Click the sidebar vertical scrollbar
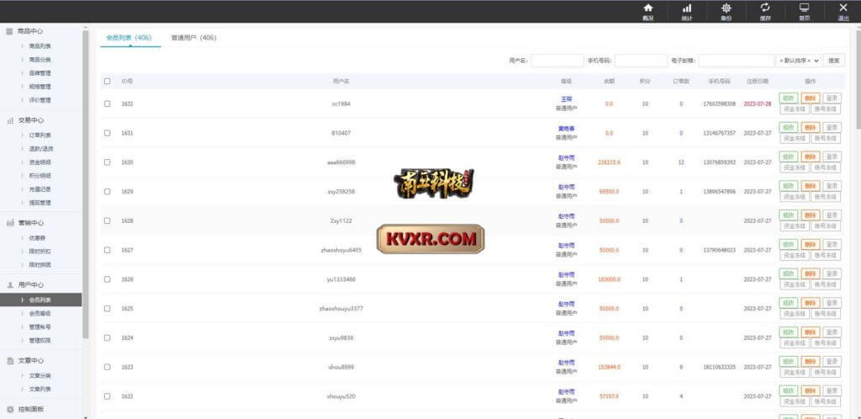Screen dimensions: 861x419 [85, 184]
